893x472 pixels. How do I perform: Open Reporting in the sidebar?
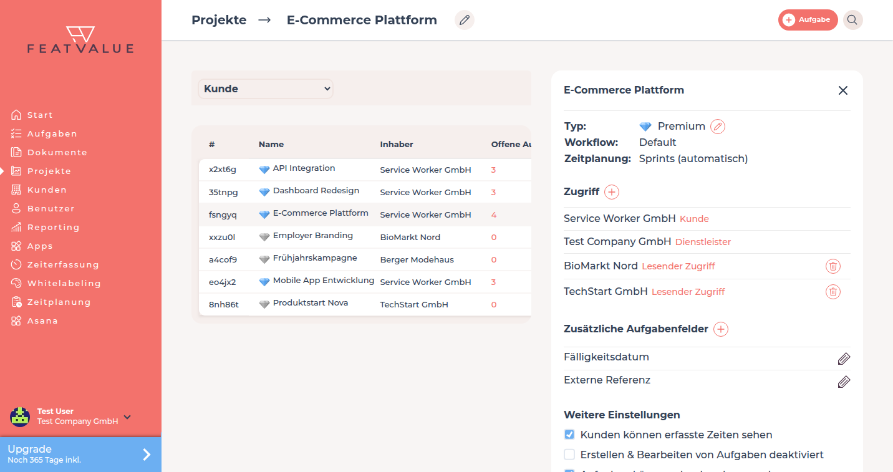(45, 227)
